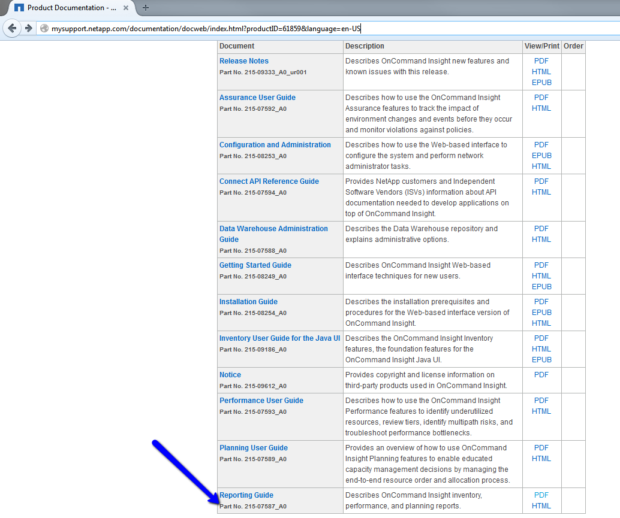Click the globe site icon in address bar

coord(44,28)
